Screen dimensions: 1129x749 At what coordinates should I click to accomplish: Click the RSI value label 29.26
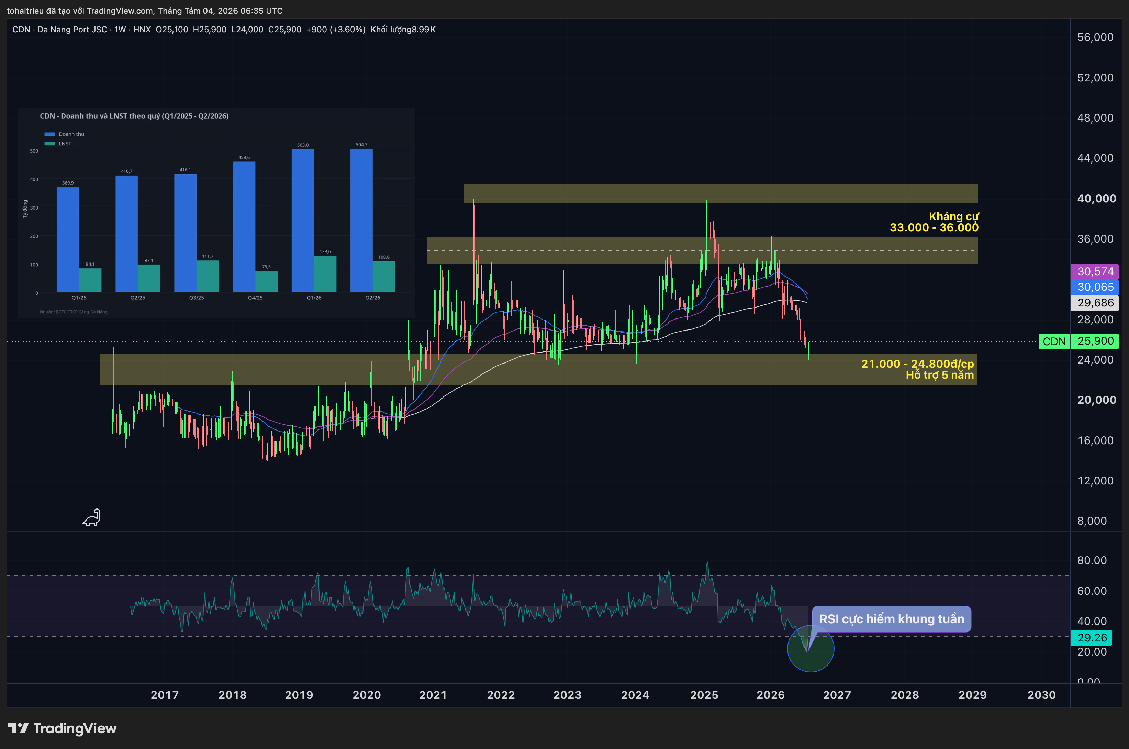[x=1091, y=637]
